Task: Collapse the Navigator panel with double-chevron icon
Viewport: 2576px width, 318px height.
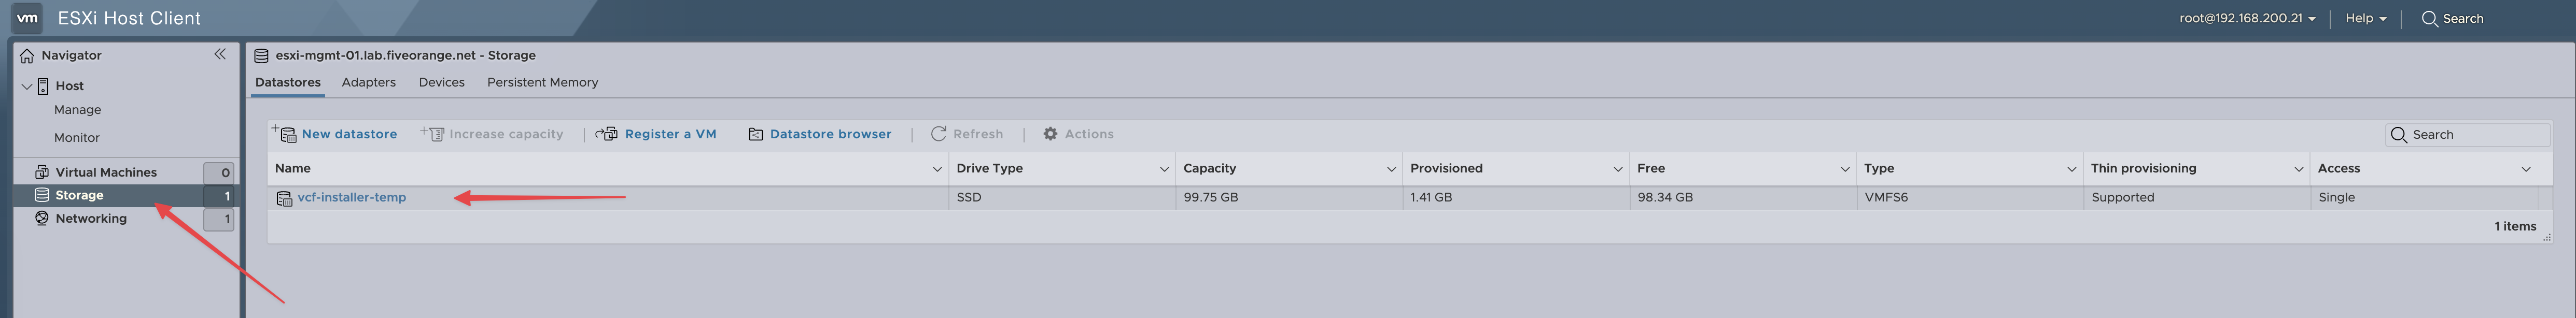Action: pos(220,54)
